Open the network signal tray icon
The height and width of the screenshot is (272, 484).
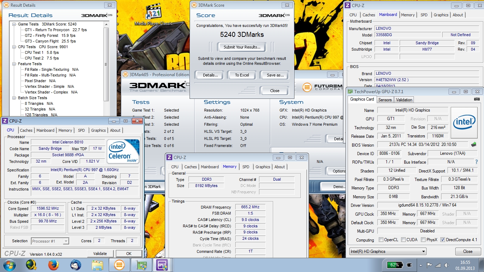[x=439, y=265]
